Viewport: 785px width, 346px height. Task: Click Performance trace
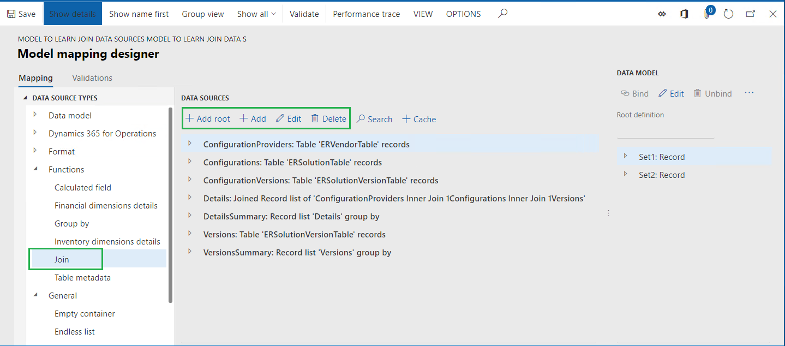click(367, 14)
